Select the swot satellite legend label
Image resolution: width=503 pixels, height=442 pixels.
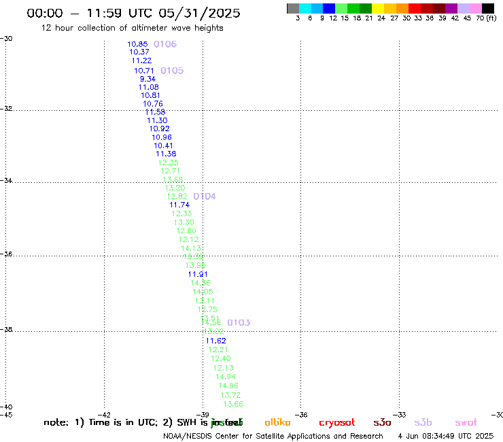[x=466, y=422]
